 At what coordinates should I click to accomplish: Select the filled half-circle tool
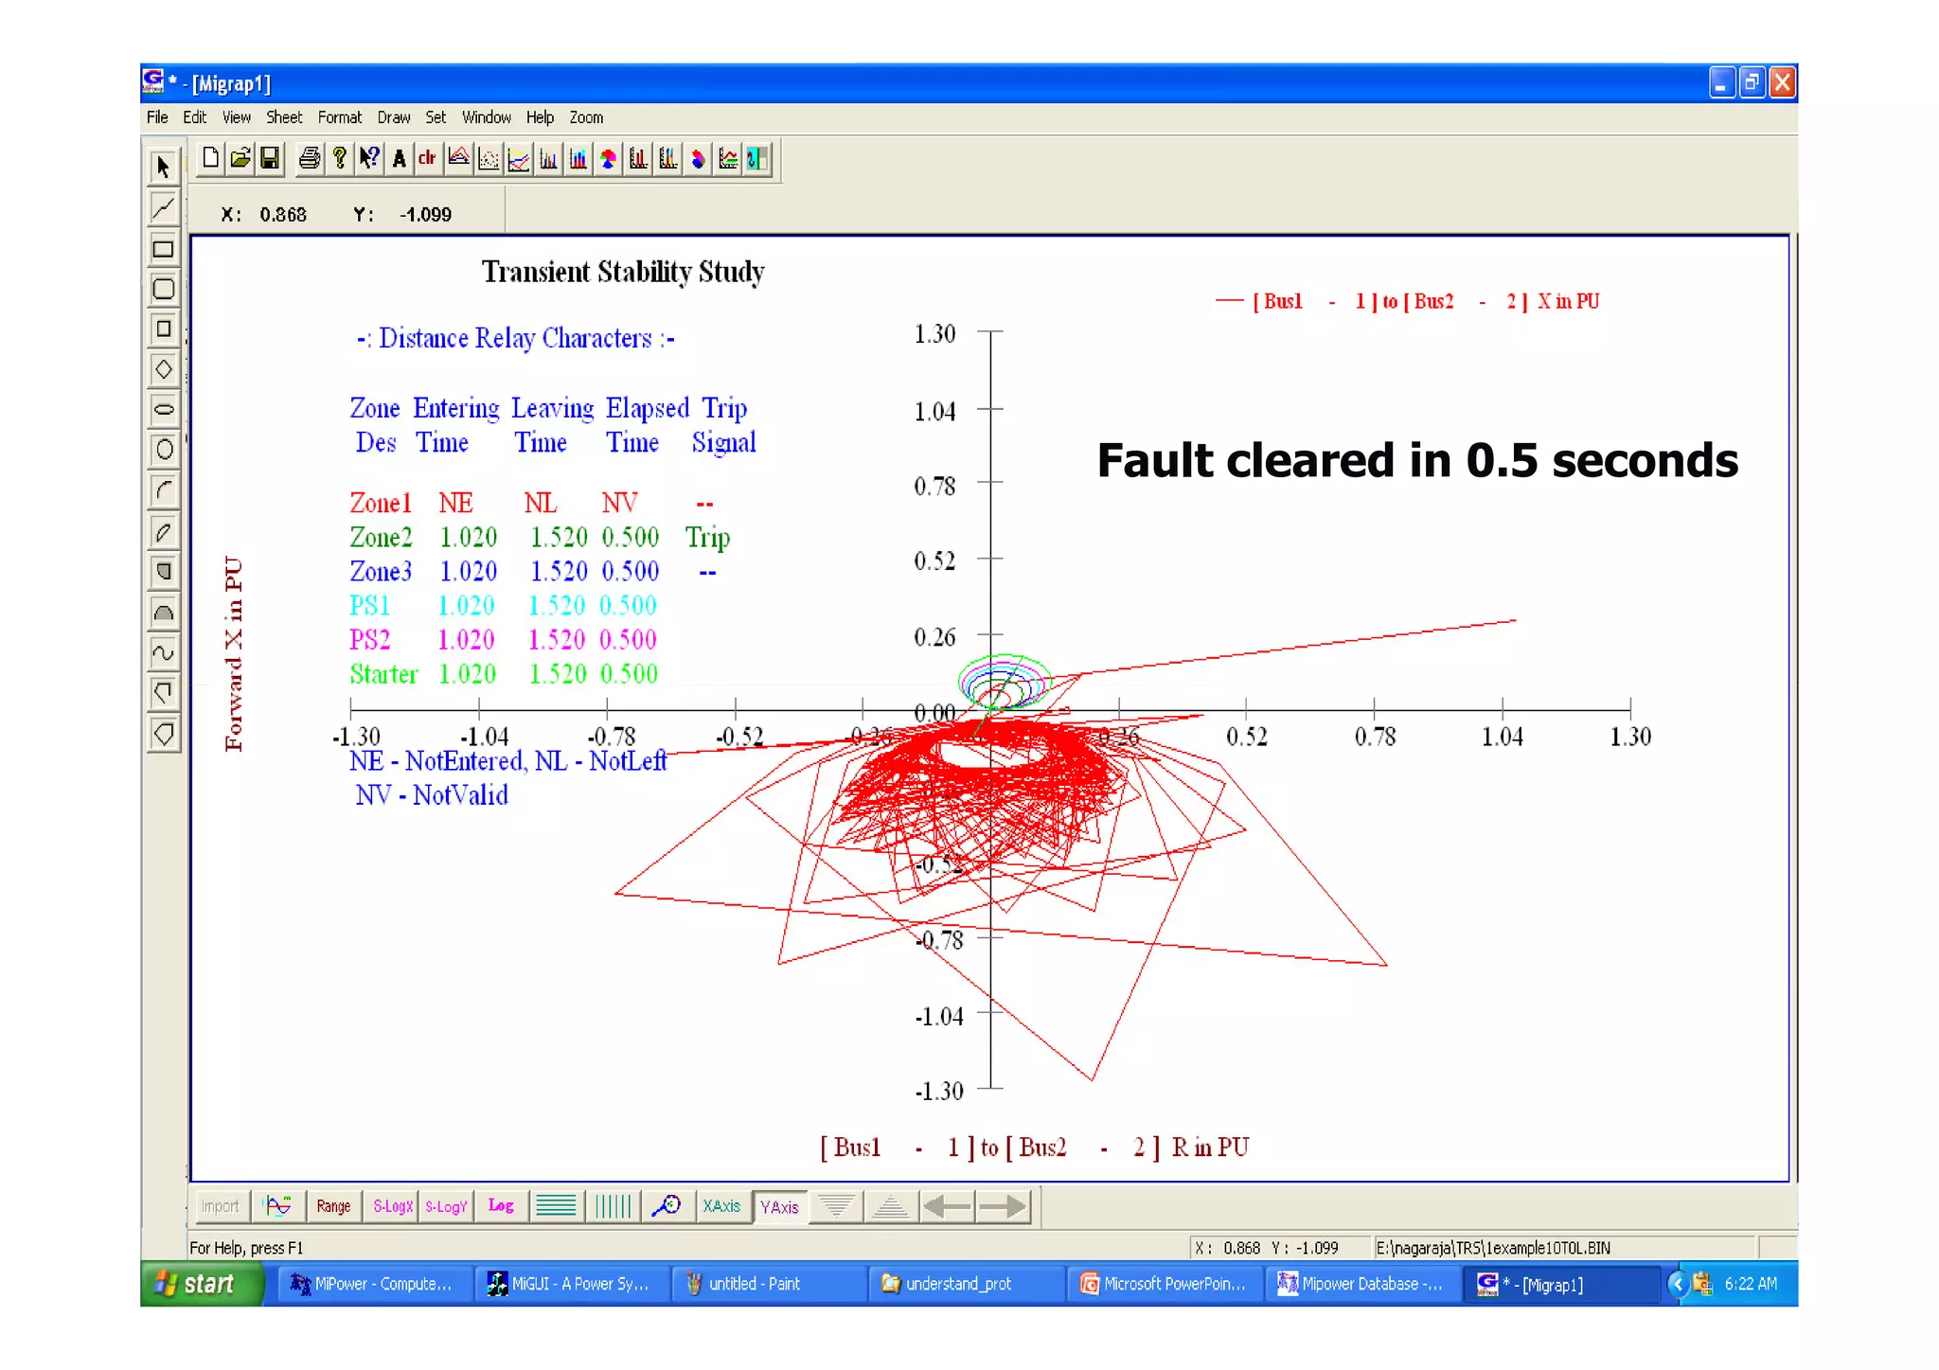pos(164,613)
